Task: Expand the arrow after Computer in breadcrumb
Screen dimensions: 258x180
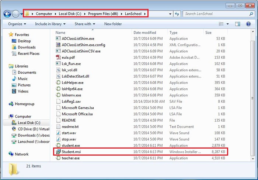Action: click(x=55, y=14)
